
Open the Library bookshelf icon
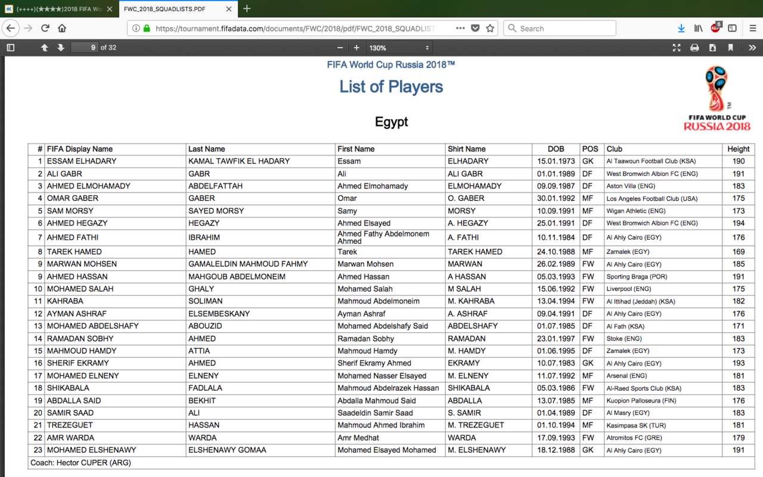click(x=698, y=28)
